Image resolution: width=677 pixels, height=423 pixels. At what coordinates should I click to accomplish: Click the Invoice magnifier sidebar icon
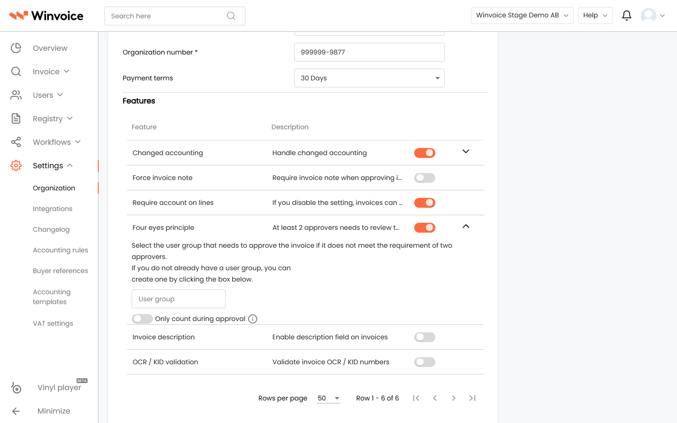(16, 71)
